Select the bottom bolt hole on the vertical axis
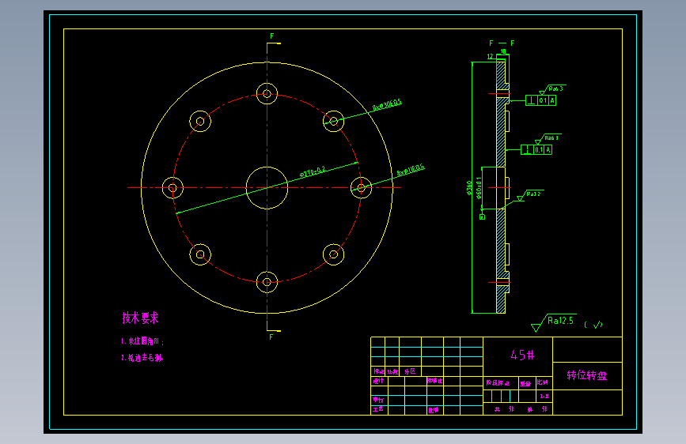The height and width of the screenshot is (444, 686). [x=267, y=282]
